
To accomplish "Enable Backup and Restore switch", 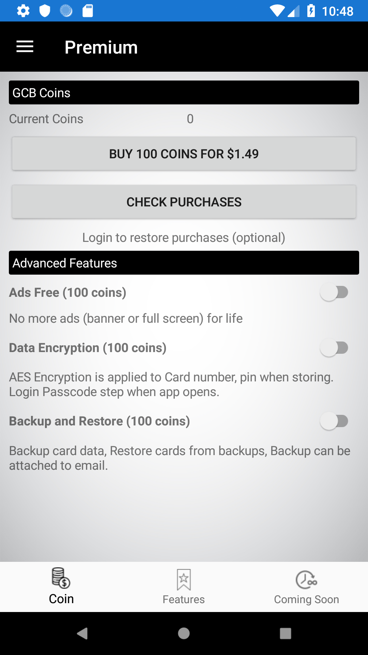I will tap(334, 421).
